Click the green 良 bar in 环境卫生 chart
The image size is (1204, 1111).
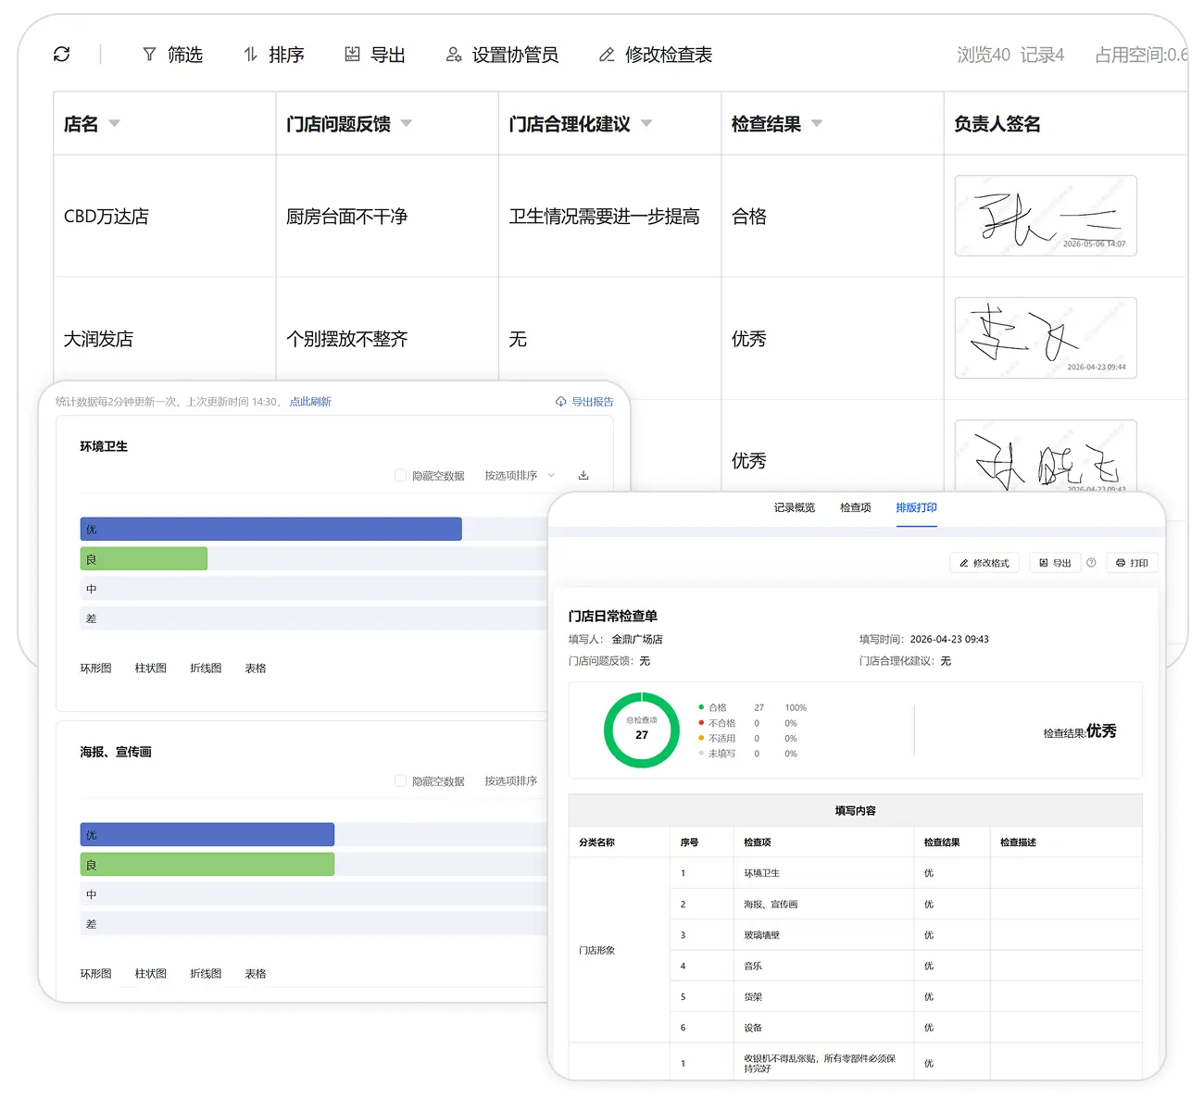(144, 558)
